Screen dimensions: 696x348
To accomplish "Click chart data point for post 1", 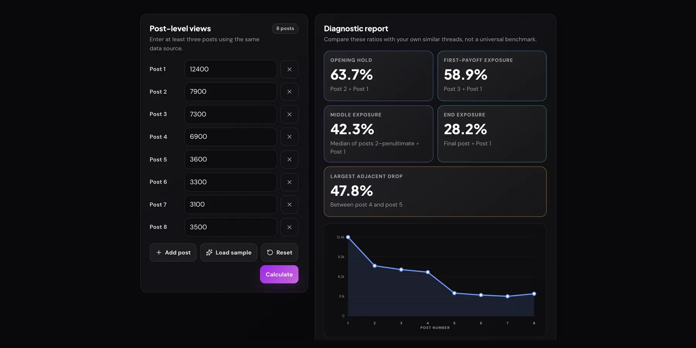I will 348,237.
